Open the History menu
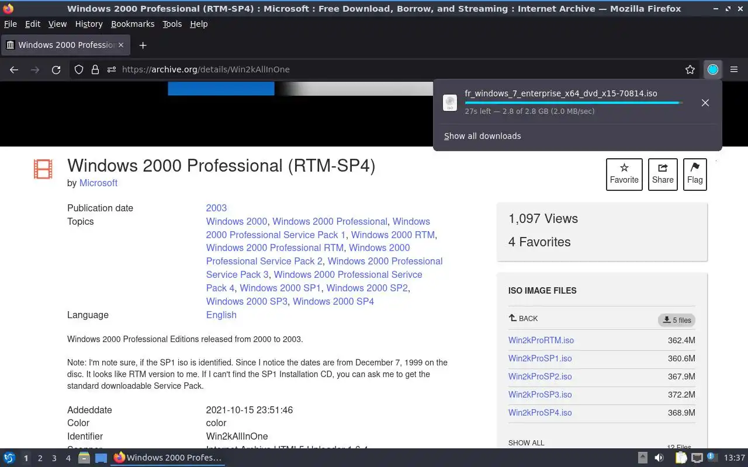Image resolution: width=748 pixels, height=467 pixels. click(89, 24)
